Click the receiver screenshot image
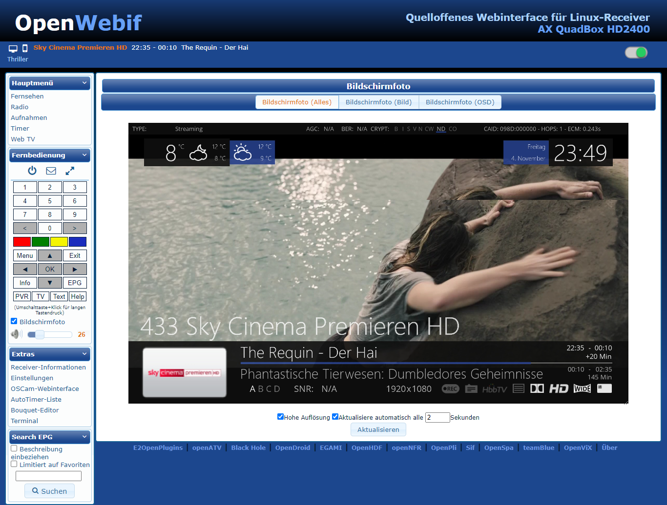Viewport: 667px width, 505px height. [x=378, y=263]
